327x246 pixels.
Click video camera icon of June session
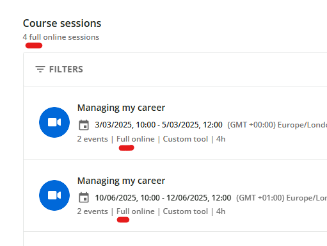54,195
